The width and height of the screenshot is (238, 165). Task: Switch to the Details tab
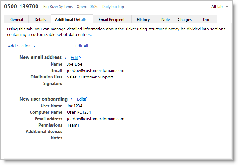tap(40, 20)
